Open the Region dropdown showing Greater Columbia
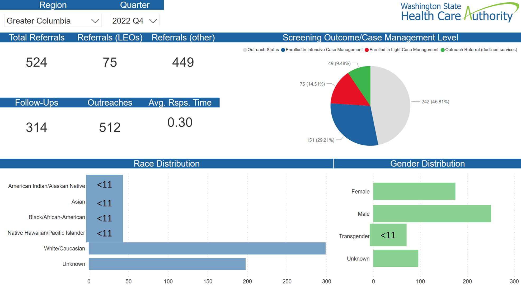Viewport: 521px width, 297px height. [x=53, y=21]
